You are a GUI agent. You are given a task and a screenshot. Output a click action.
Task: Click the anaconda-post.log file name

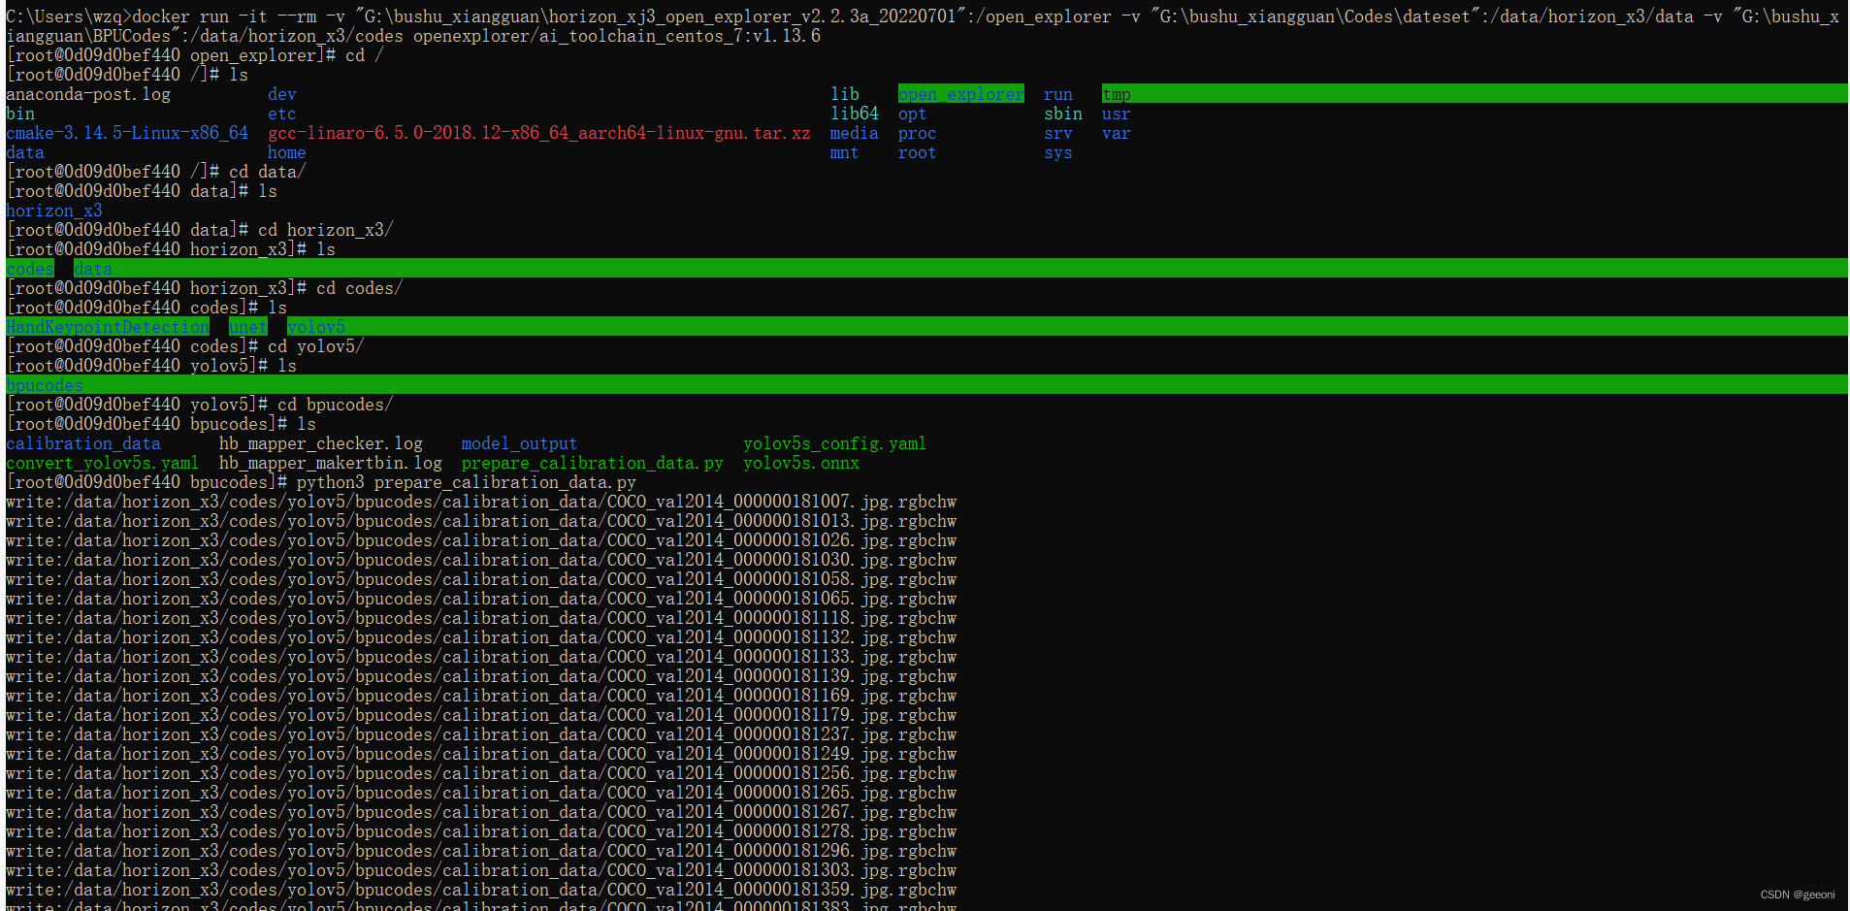pos(88,94)
